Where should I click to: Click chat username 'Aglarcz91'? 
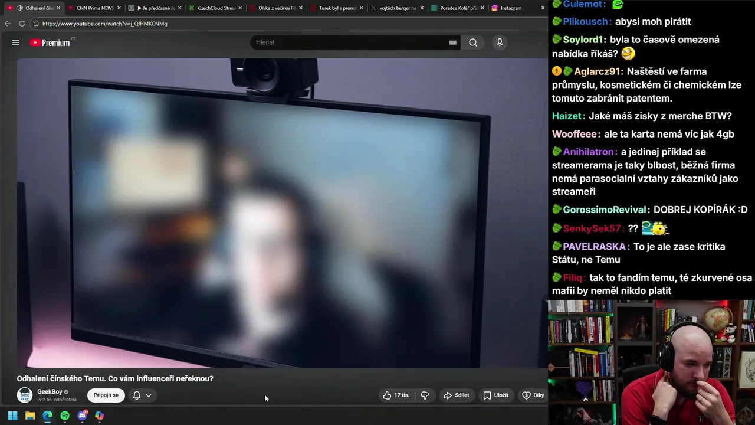[x=598, y=71]
